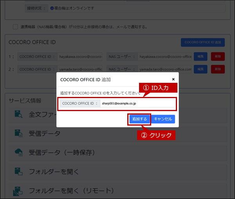
Task: Delete the yamada.taro ID row
Action: [x=218, y=69]
